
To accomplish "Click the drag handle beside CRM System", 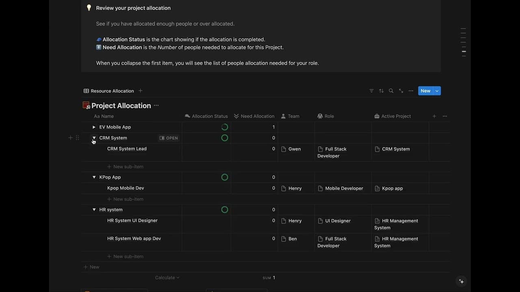I will tap(77, 138).
